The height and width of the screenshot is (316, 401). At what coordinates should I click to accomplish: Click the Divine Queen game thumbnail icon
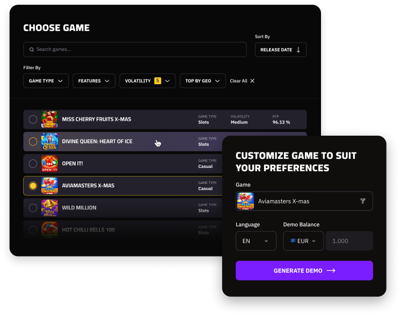pyautogui.click(x=49, y=141)
